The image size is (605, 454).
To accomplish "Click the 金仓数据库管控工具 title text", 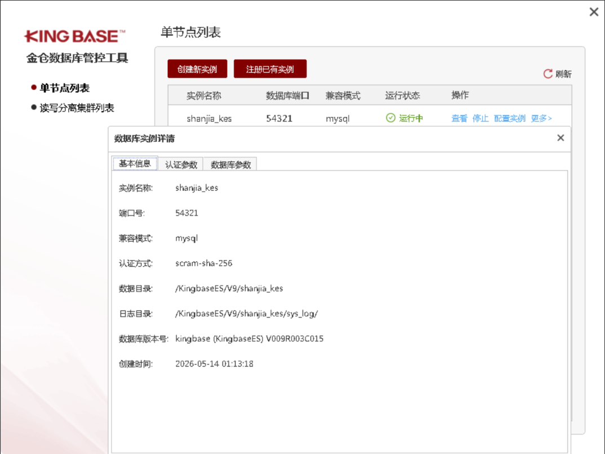I will [77, 58].
